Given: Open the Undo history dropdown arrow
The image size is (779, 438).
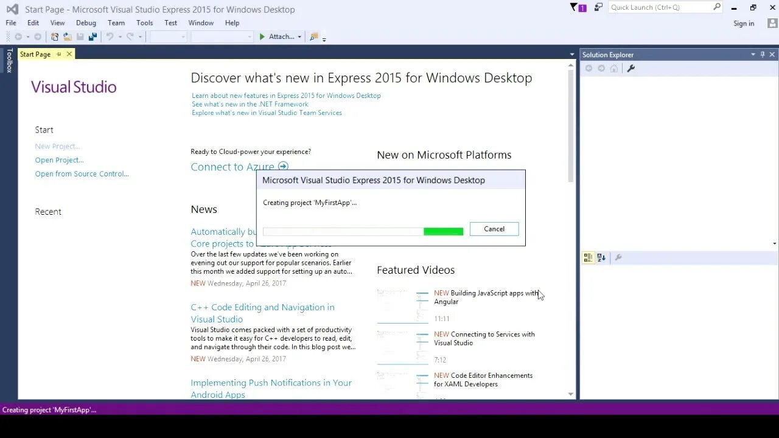Looking at the screenshot, I should 120,37.
